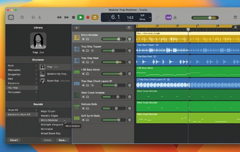Open Smart Controls dial icon
240x152 pixels.
[33, 17]
